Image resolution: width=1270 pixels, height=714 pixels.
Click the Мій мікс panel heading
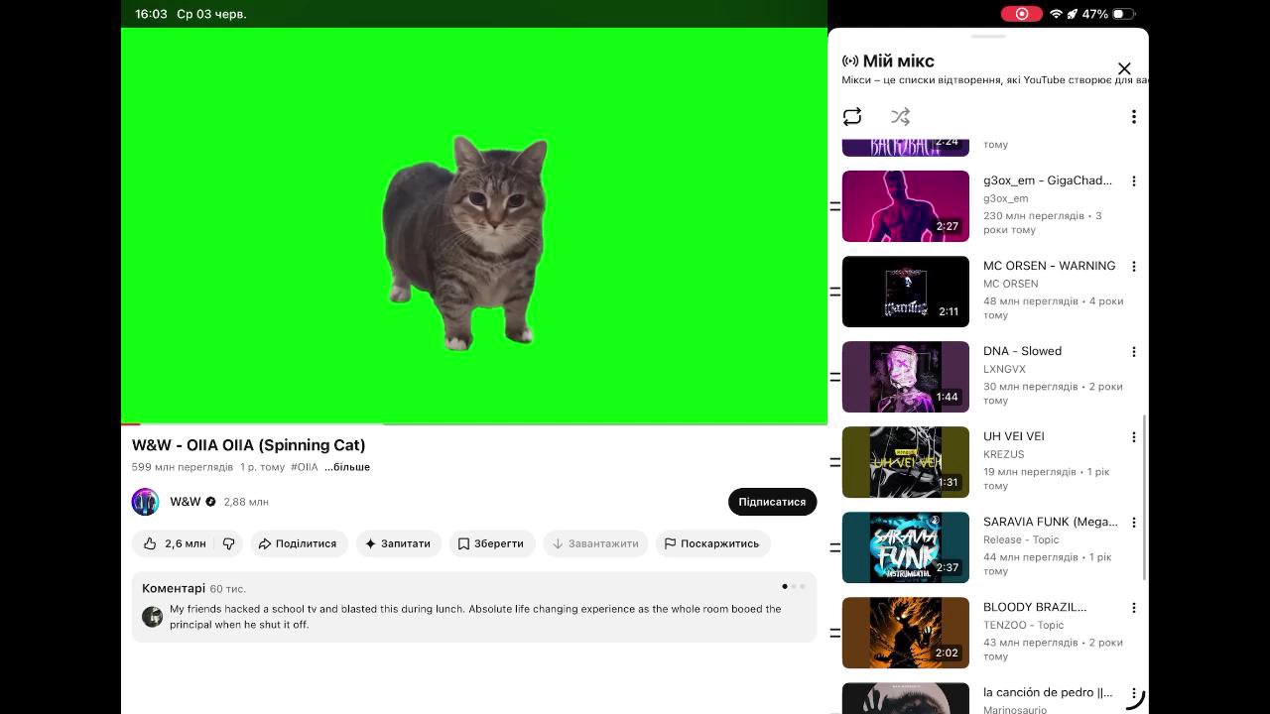[898, 61]
